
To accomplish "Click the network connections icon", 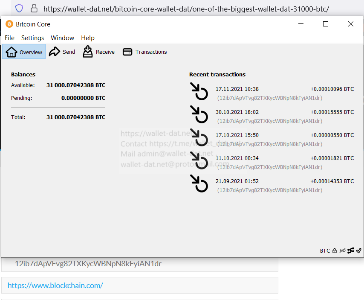I will pyautogui.click(x=351, y=251).
